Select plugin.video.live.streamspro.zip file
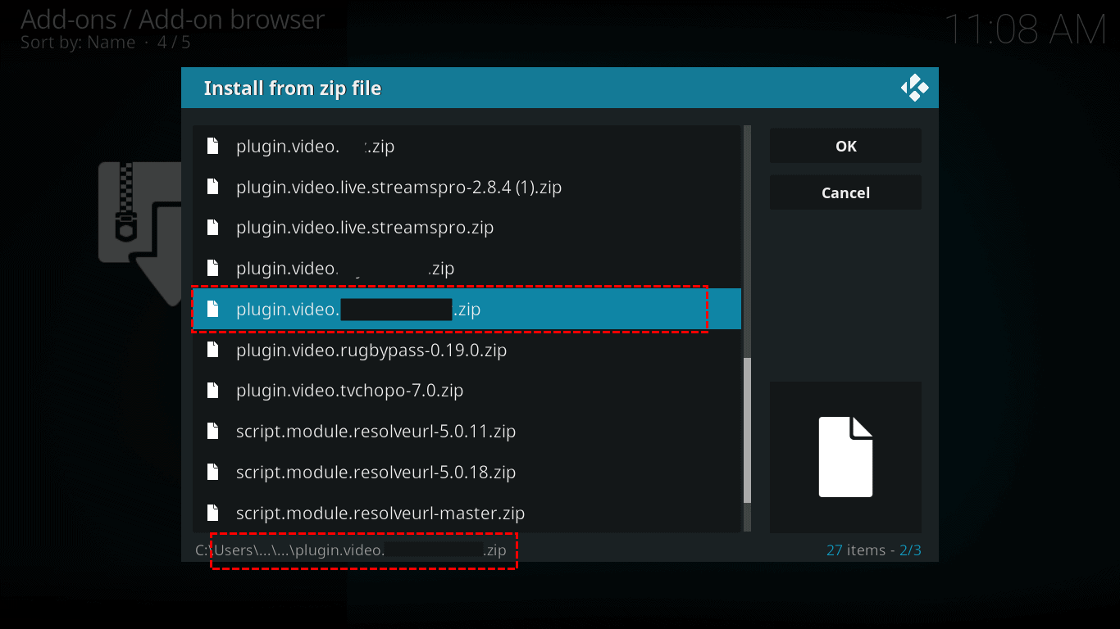1120x629 pixels. pyautogui.click(x=365, y=228)
